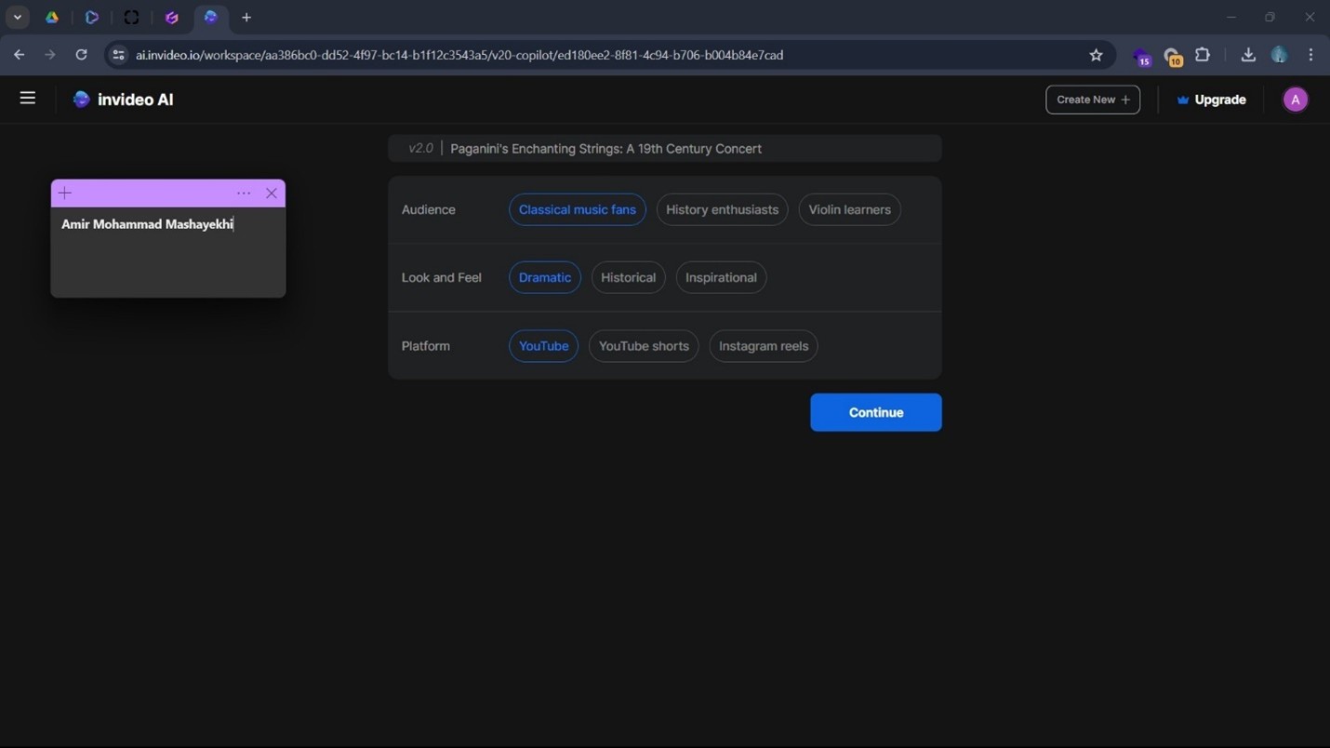Screen dimensions: 1330x748
Task: Close the purple sticky note
Action: 272,194
